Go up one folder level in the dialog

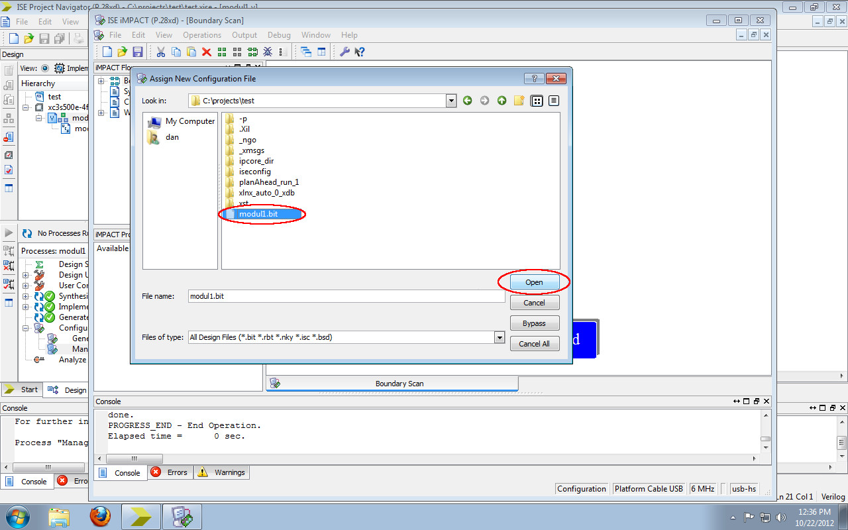(x=502, y=100)
